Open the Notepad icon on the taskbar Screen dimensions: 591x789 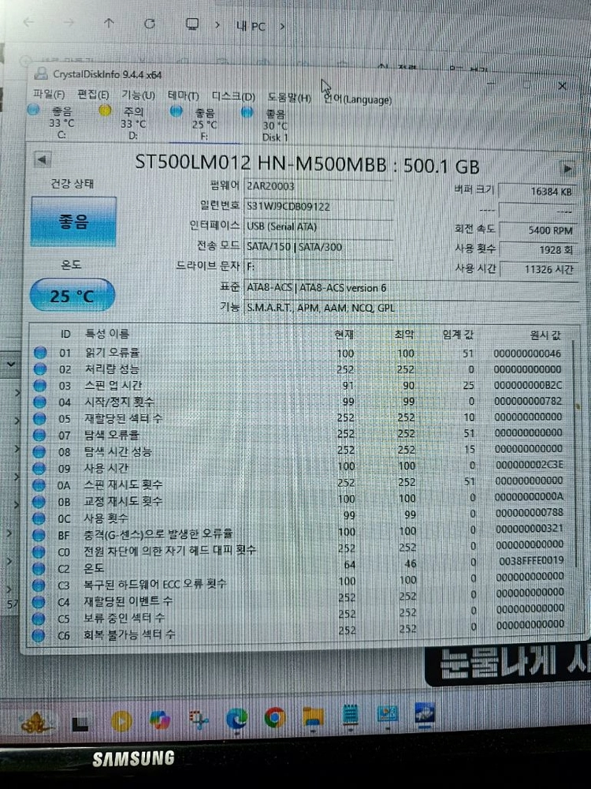[x=350, y=716]
